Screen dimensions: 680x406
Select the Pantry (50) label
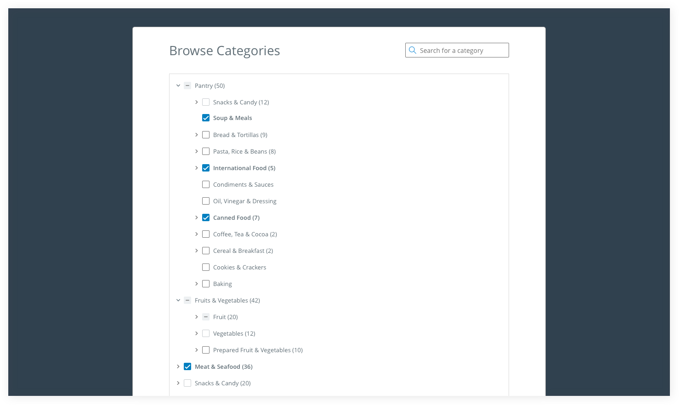[x=210, y=86]
